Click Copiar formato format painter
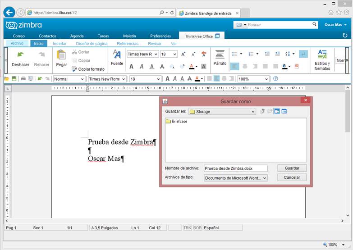The width and height of the screenshot is (353, 250). tap(88, 69)
